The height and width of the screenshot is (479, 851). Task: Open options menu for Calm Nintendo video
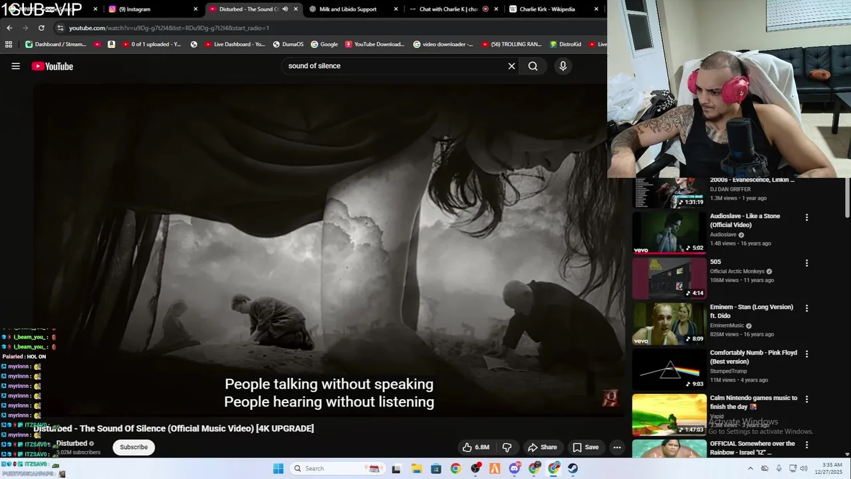(x=806, y=399)
